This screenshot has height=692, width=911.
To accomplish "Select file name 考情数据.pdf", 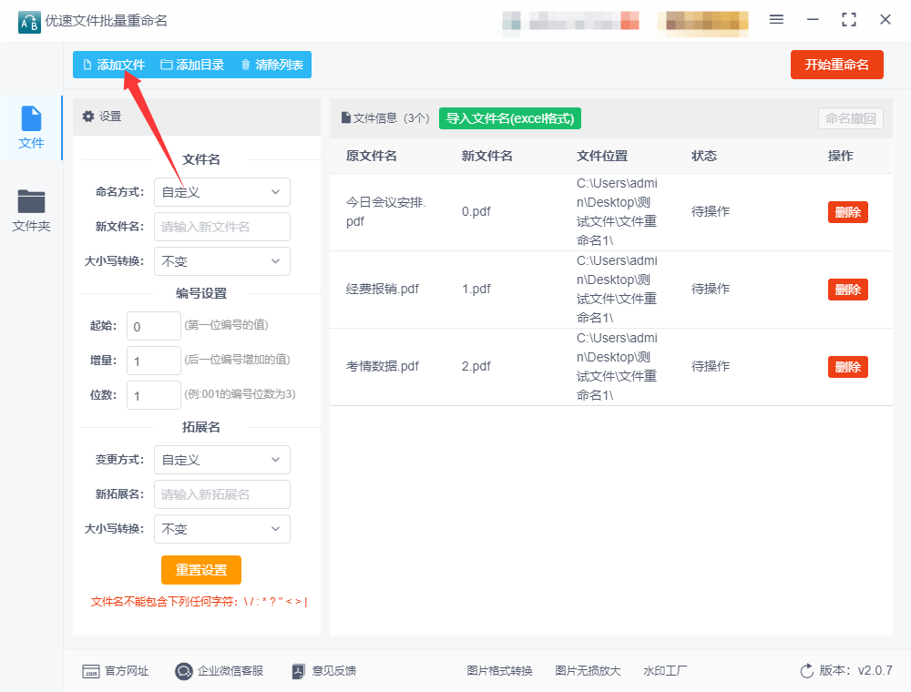I will click(x=383, y=366).
